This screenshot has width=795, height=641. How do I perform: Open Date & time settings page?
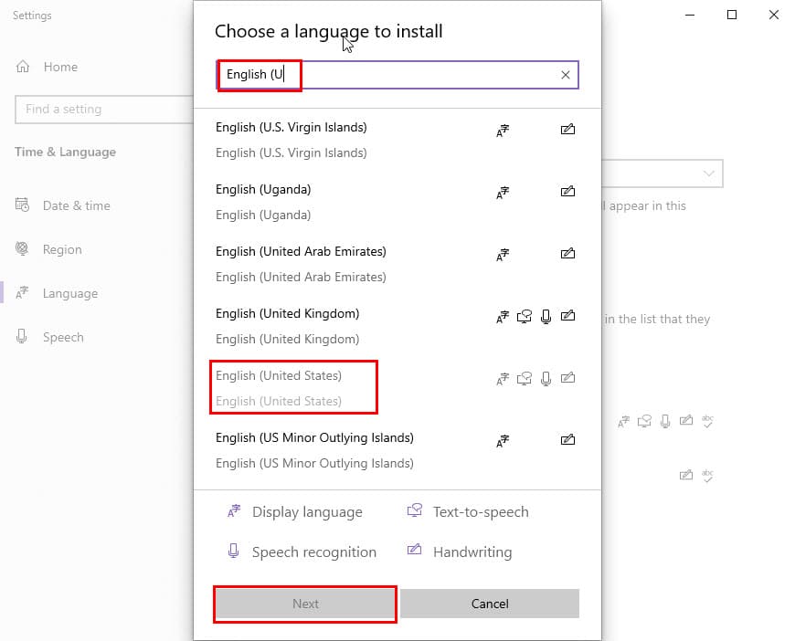click(76, 205)
